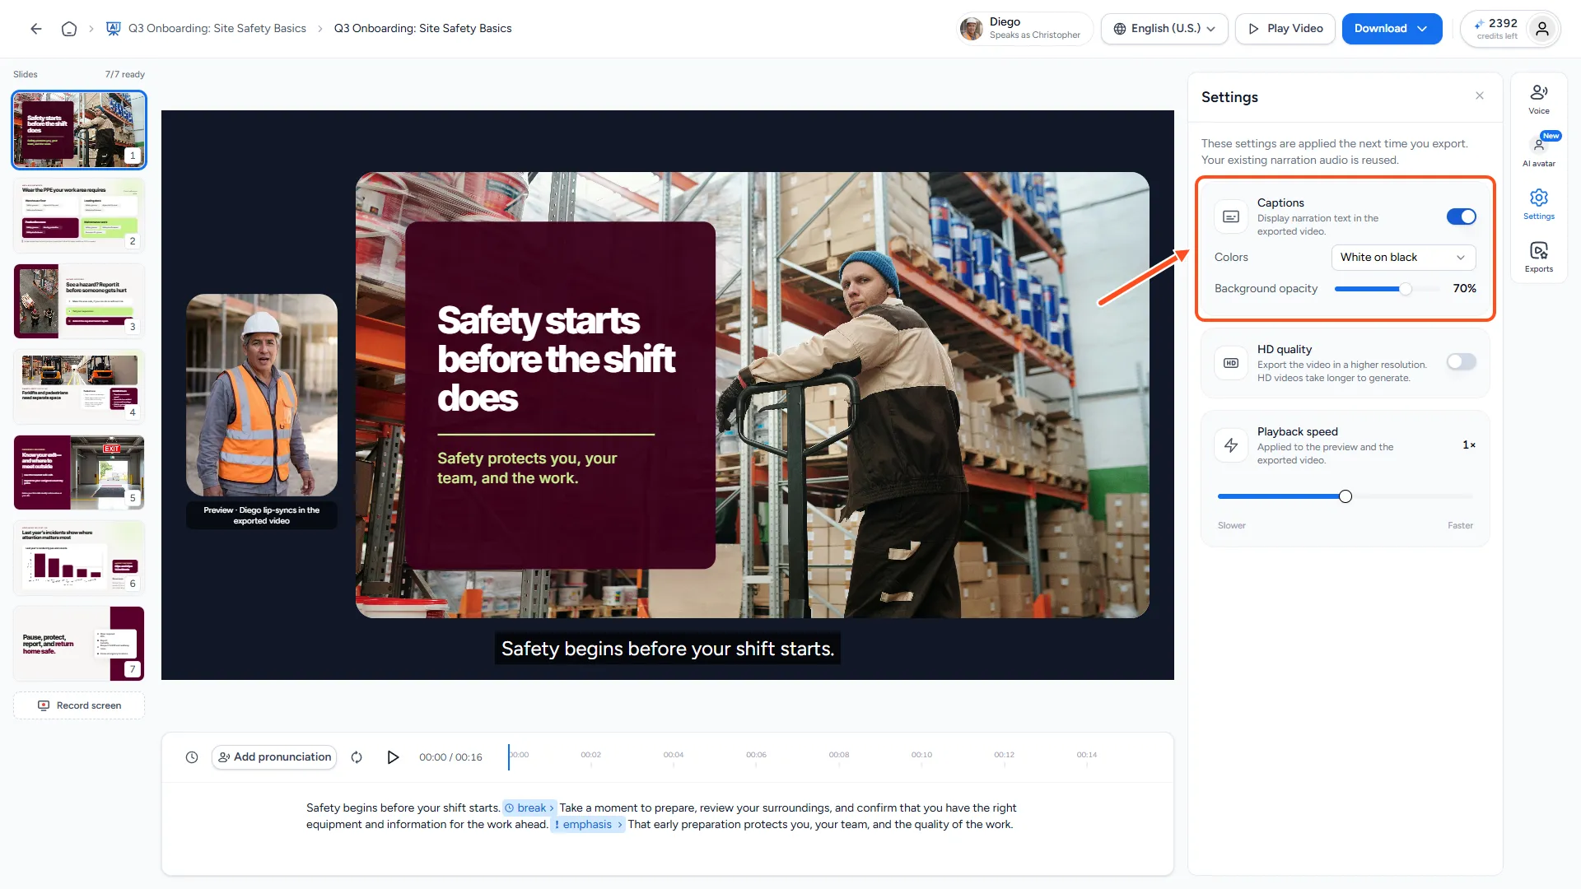Image resolution: width=1581 pixels, height=889 pixels.
Task: Click the Record screen button
Action: tap(79, 705)
